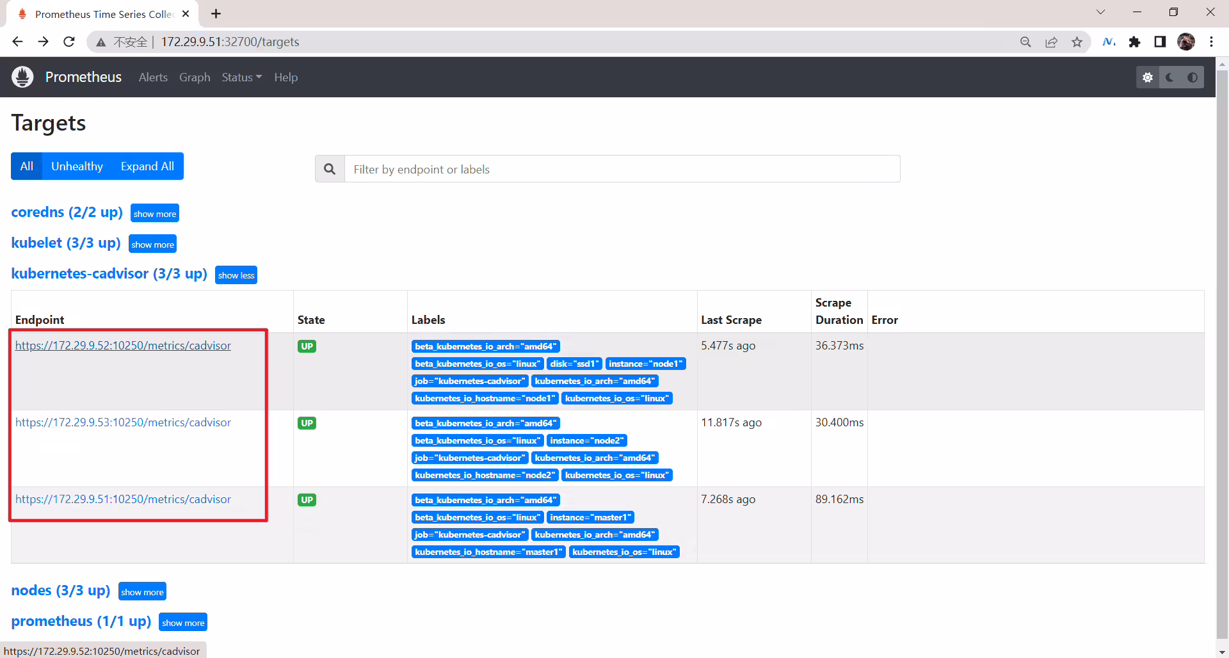1229x658 pixels.
Task: Click the UP badge for master1 row
Action: click(x=307, y=500)
